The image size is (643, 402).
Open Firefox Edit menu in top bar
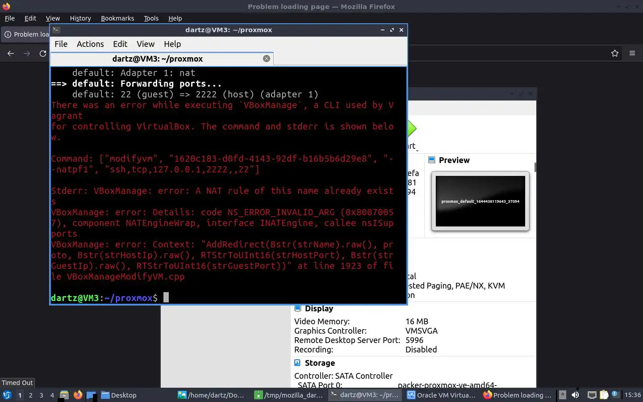pos(30,18)
